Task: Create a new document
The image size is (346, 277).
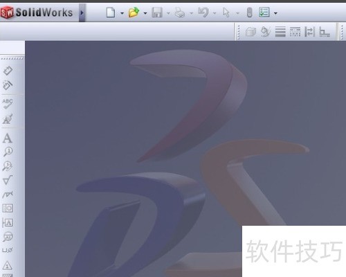Action: (111, 12)
